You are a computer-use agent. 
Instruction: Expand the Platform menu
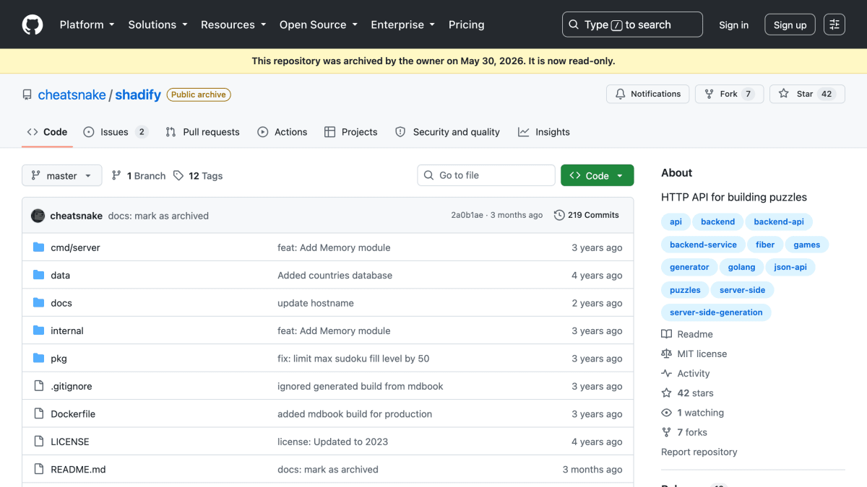point(87,25)
